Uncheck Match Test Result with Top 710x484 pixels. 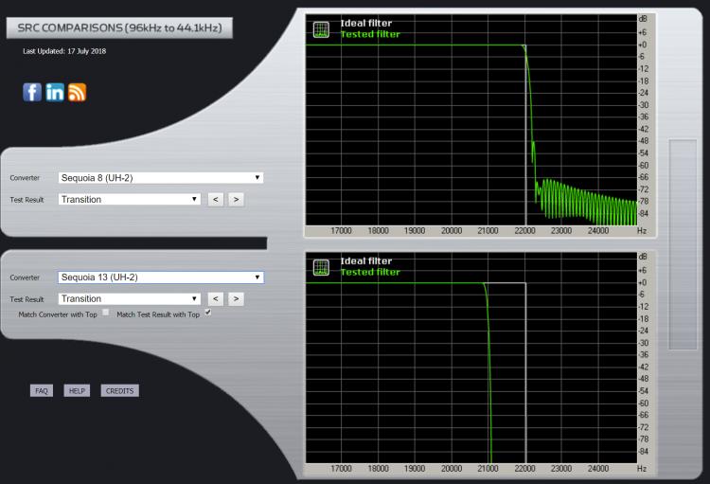pyautogui.click(x=208, y=313)
